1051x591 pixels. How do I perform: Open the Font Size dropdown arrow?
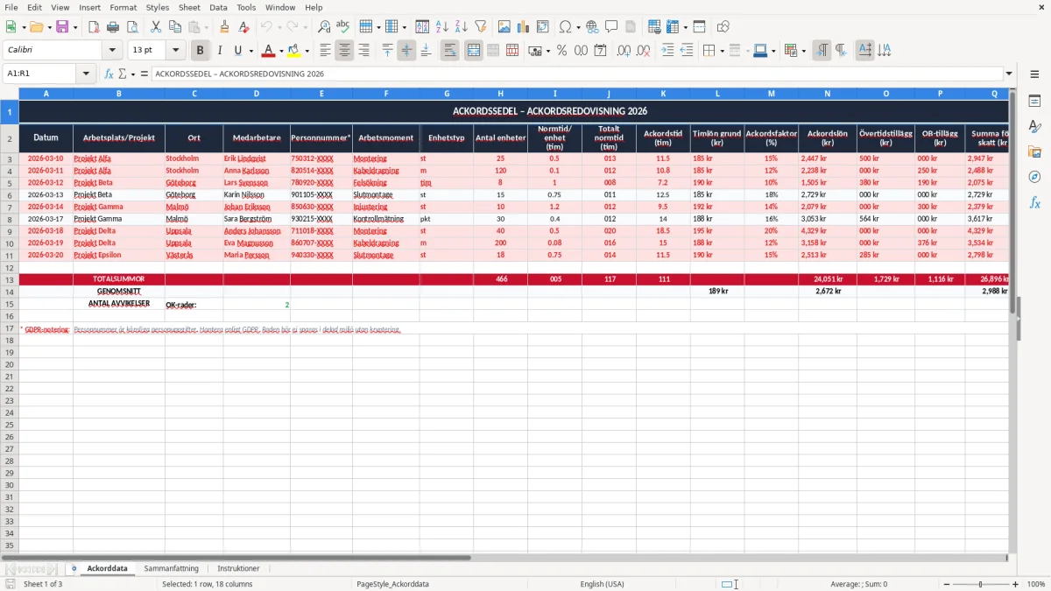[176, 51]
